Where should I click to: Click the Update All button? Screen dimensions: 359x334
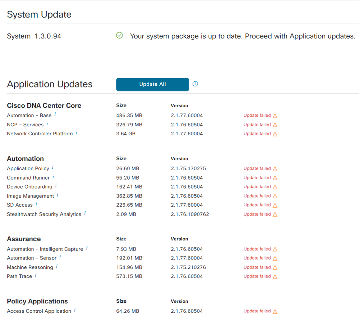pyautogui.click(x=152, y=84)
